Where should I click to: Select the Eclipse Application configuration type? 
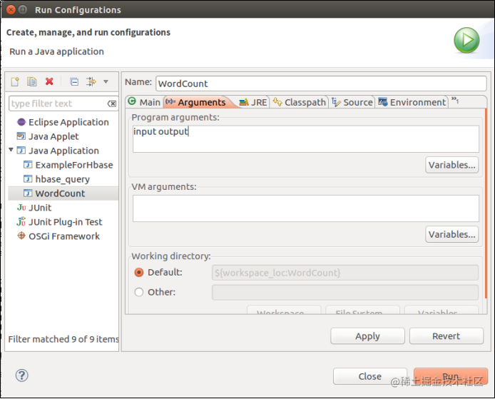pyautogui.click(x=68, y=122)
